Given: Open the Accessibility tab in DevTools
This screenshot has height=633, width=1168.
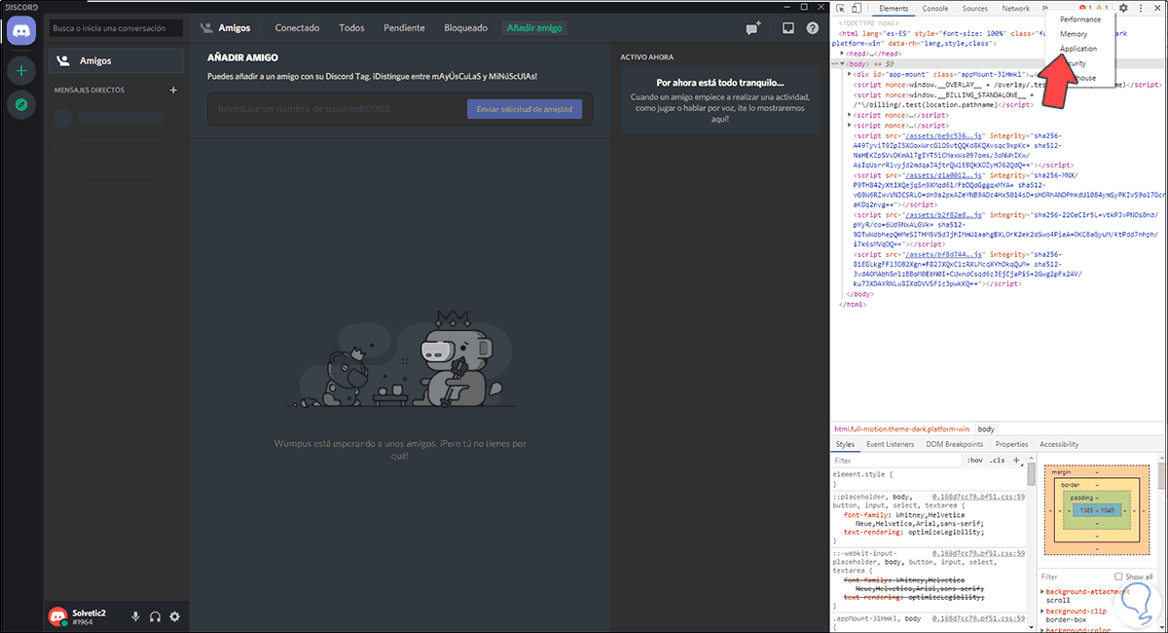Looking at the screenshot, I should point(1059,444).
